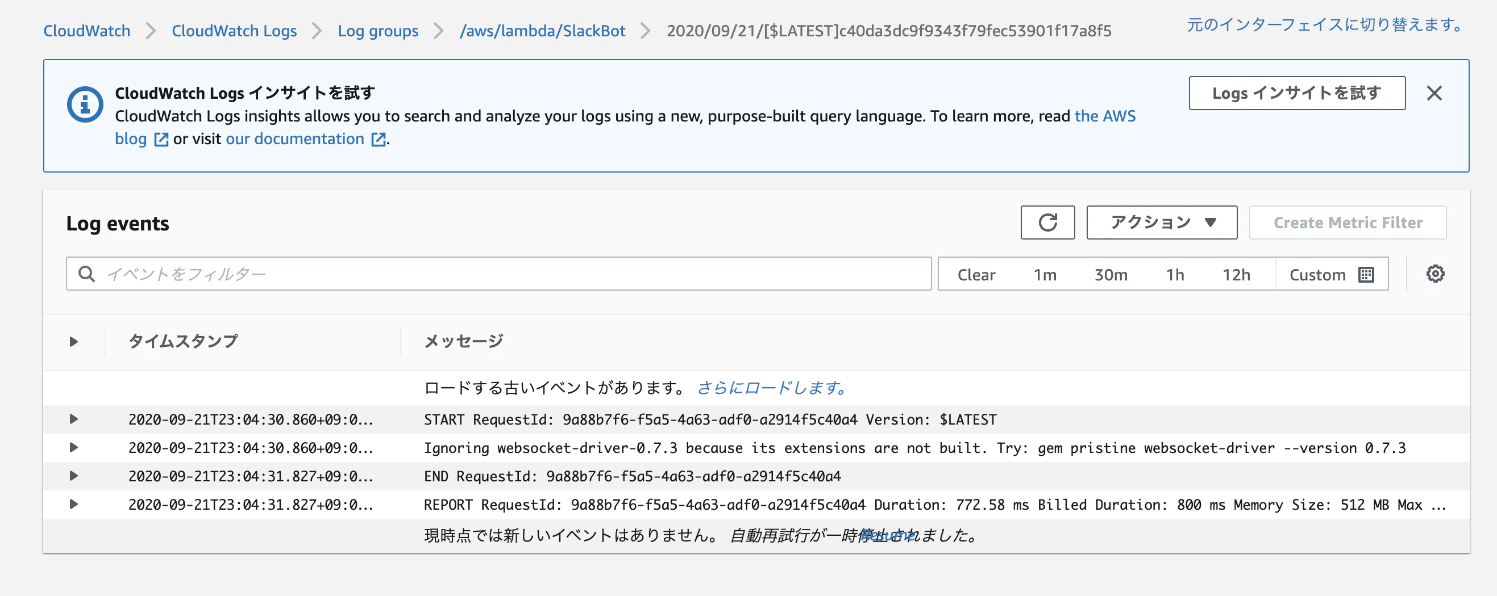The height and width of the screenshot is (596, 1497).
Task: Expand the REPORT RequestId log row
Action: pos(73,504)
